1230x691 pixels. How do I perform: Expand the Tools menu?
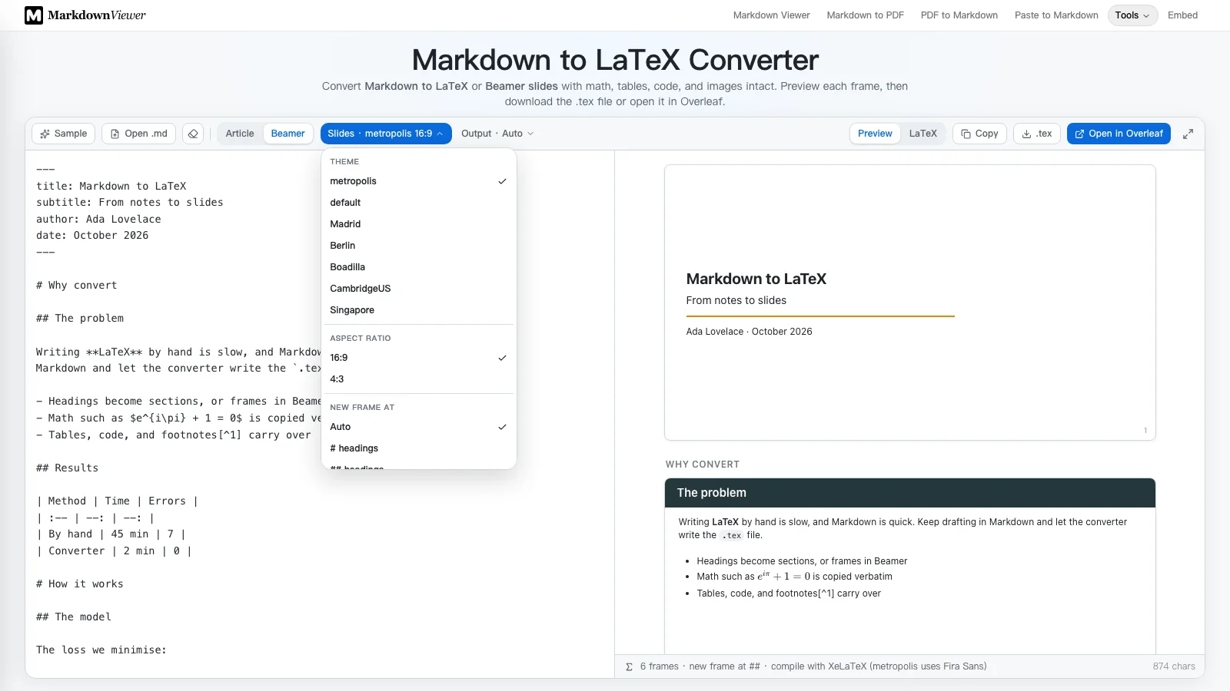[1132, 15]
